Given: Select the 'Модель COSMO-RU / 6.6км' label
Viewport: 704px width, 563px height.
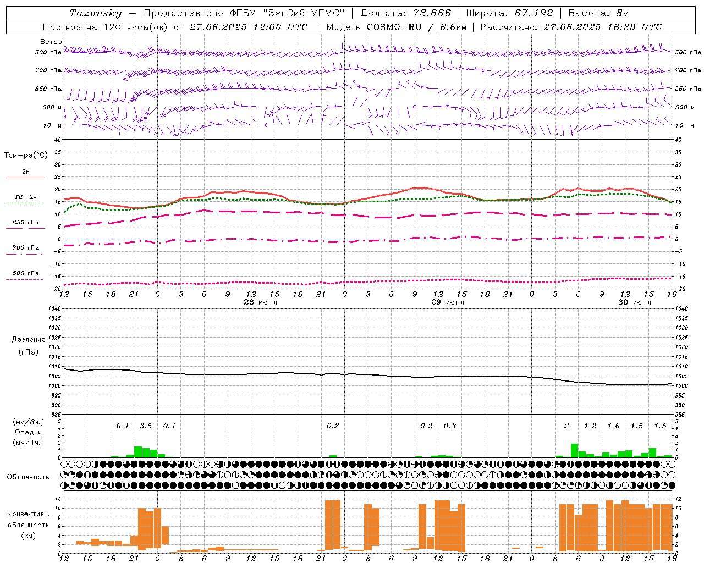Looking at the screenshot, I should click(397, 27).
